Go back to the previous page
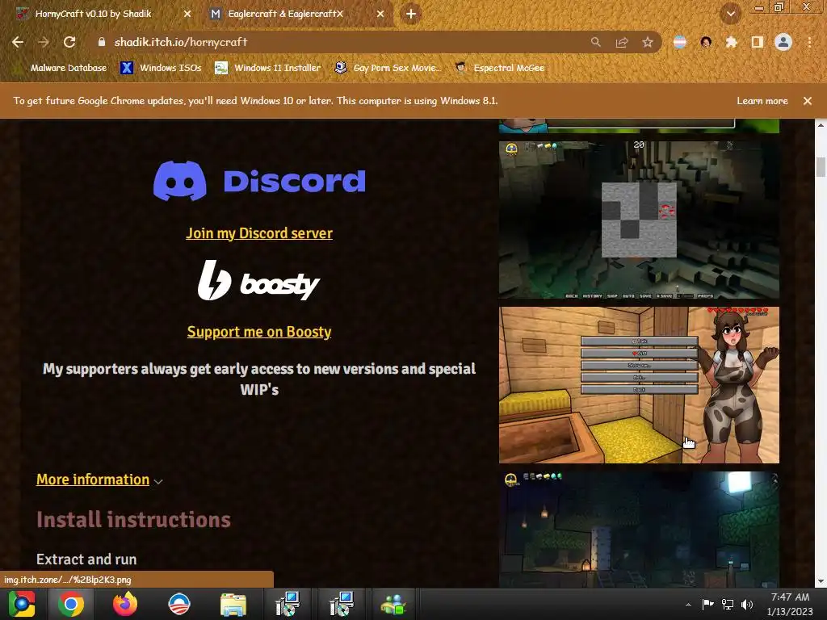Image resolution: width=827 pixels, height=620 pixels. point(18,42)
